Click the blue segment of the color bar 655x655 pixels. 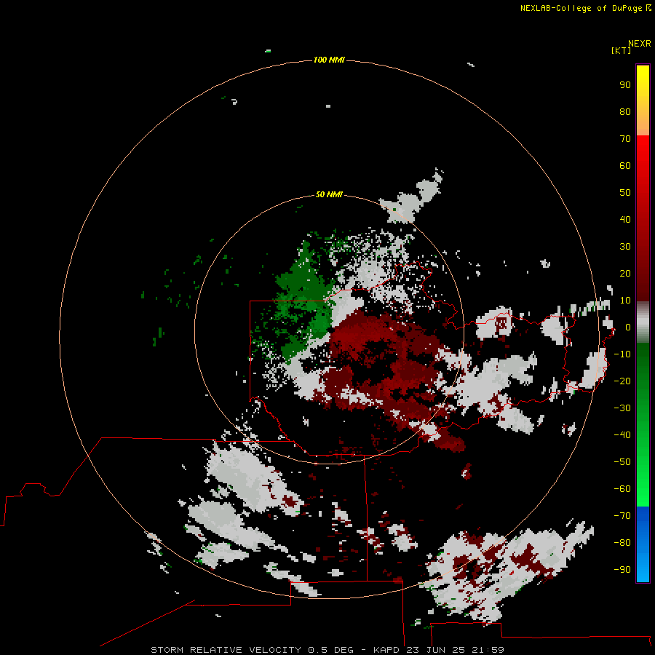point(643,544)
